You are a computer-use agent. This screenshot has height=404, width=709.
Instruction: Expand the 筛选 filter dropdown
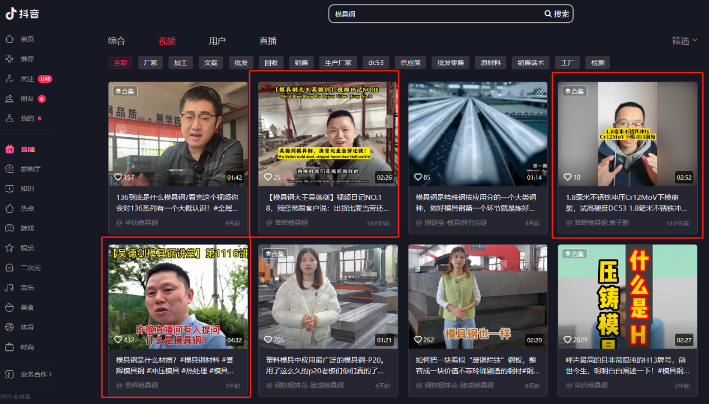(684, 40)
